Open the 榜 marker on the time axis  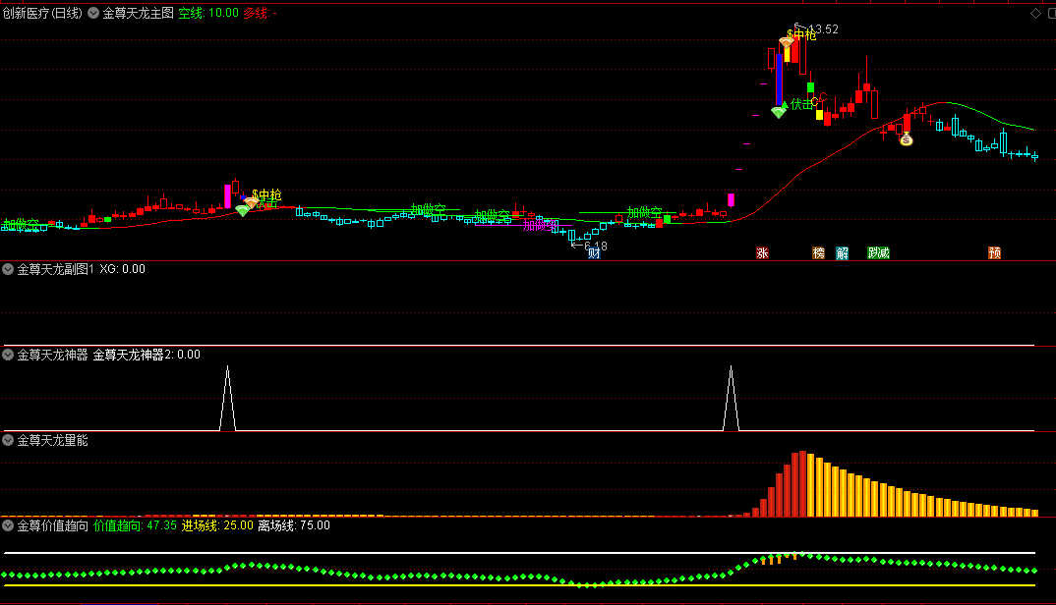point(818,253)
